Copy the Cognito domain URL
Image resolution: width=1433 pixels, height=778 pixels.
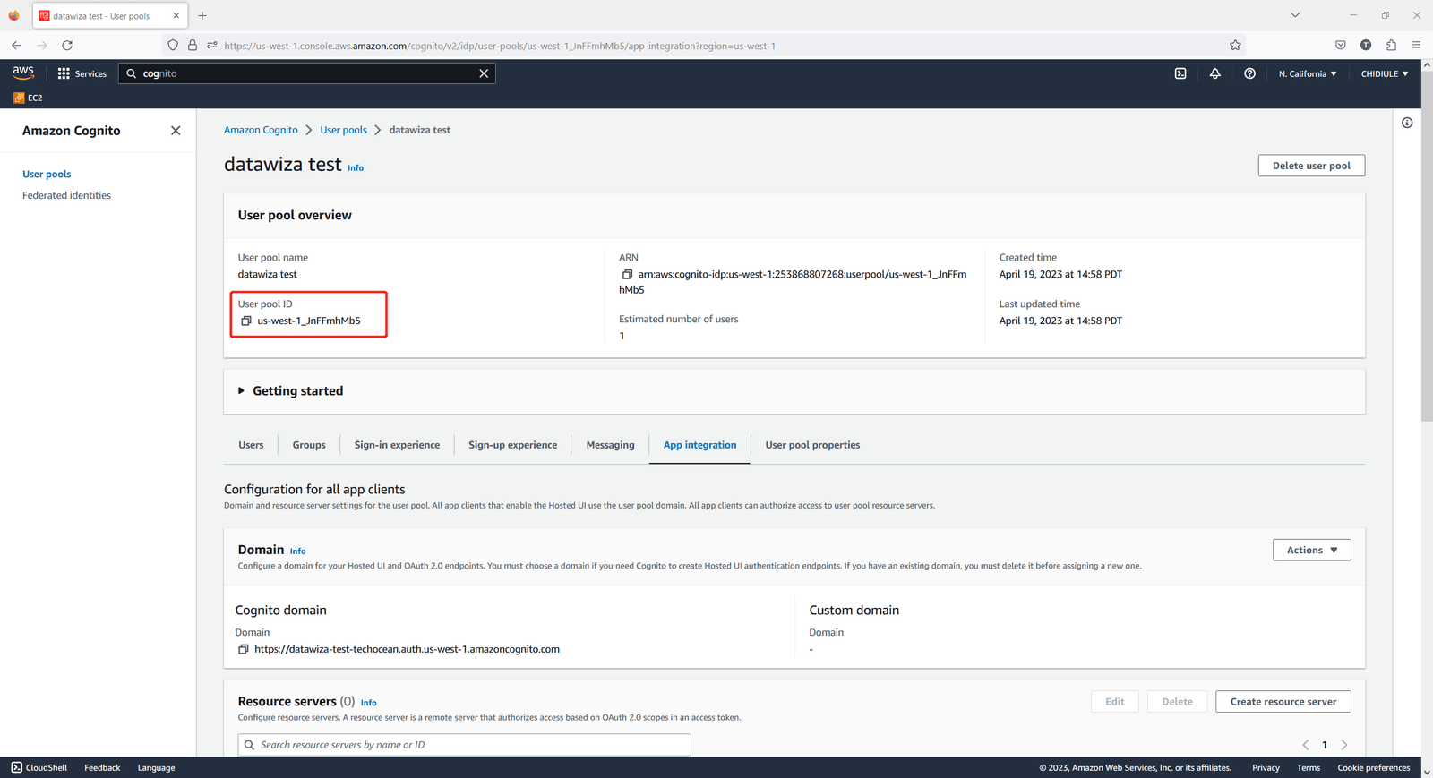(x=243, y=649)
